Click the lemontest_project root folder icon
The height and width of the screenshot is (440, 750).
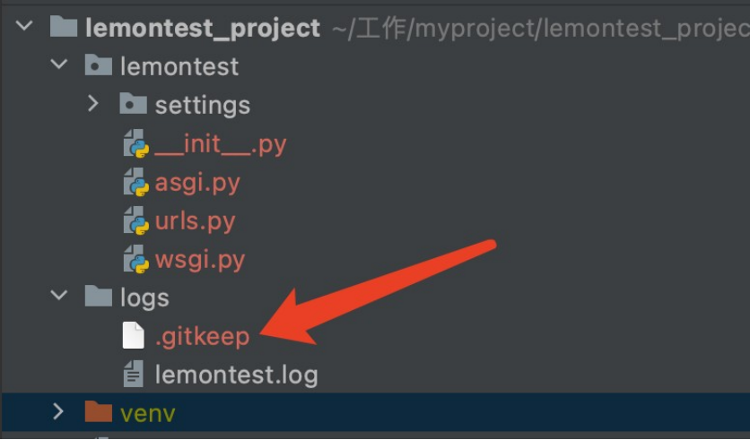[64, 26]
